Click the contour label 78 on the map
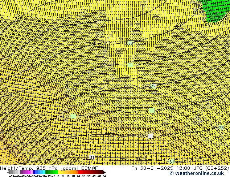 [221, 128]
